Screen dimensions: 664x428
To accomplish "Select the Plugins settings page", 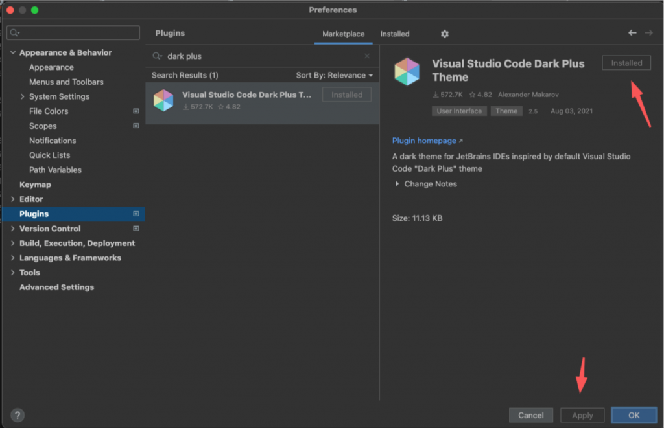I will [74, 214].
